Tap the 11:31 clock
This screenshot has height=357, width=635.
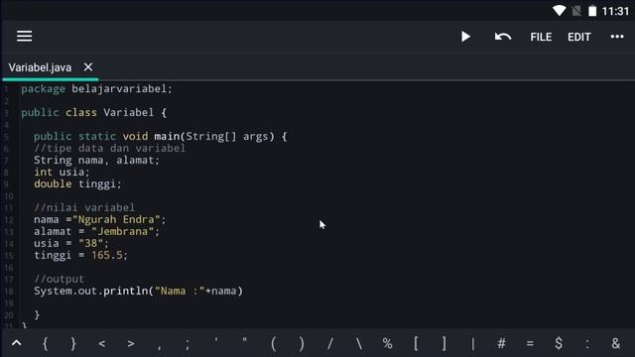615,11
